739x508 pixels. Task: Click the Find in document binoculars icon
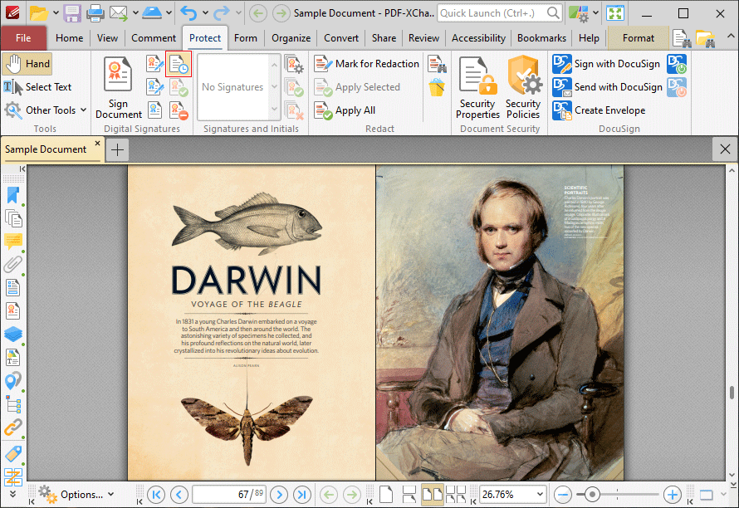[x=682, y=38]
